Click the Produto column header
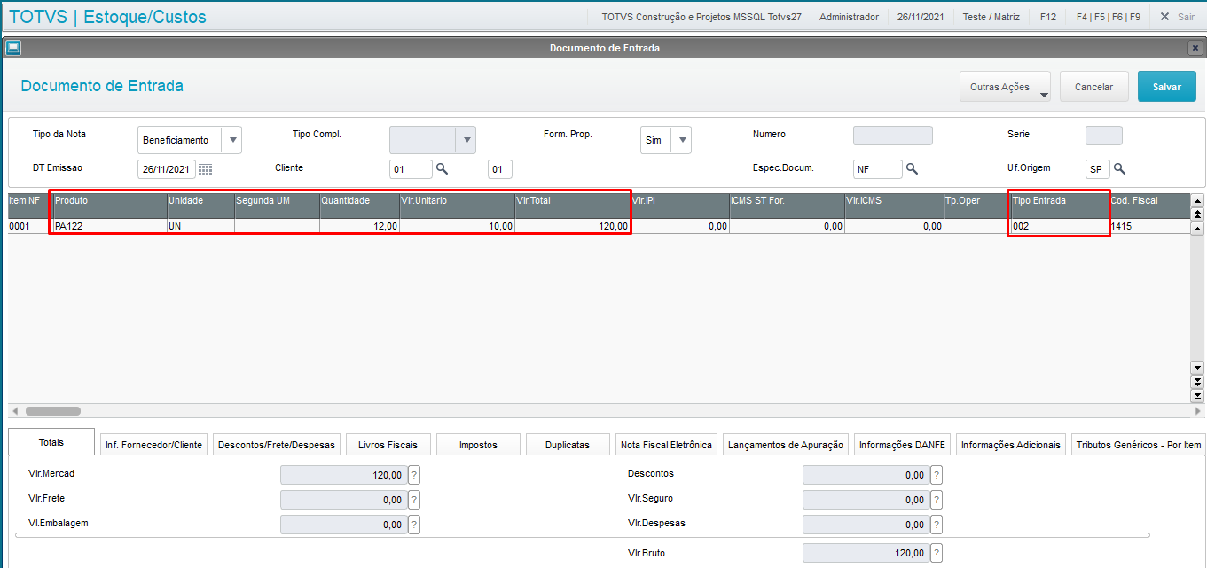 [110, 206]
